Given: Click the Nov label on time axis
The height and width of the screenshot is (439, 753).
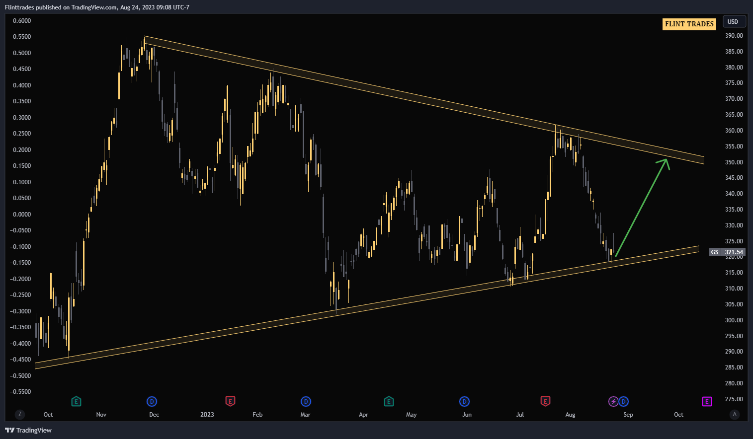Looking at the screenshot, I should pos(101,415).
